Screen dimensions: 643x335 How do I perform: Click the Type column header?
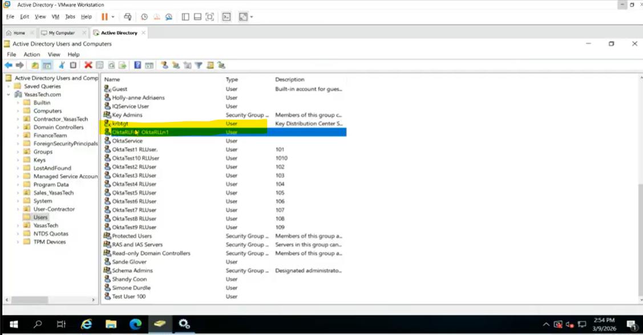232,80
